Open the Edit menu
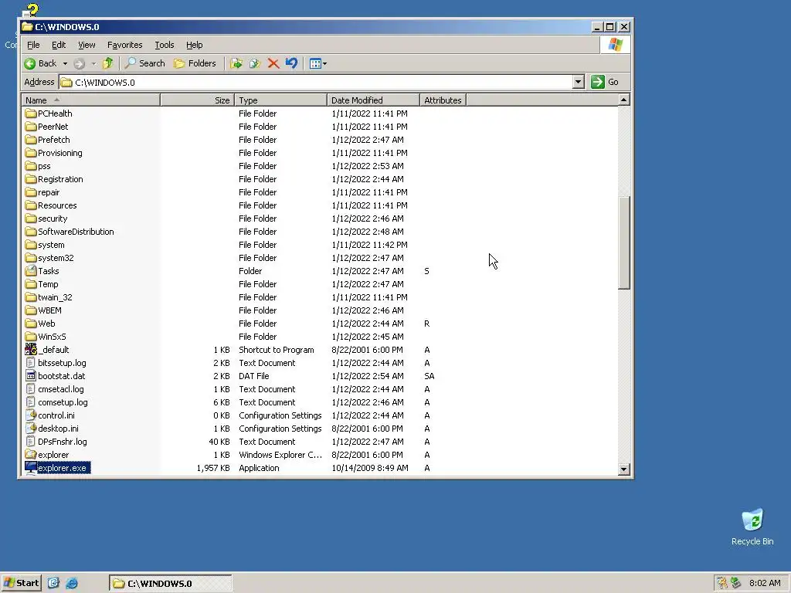Viewport: 791px width, 593px height. point(59,45)
